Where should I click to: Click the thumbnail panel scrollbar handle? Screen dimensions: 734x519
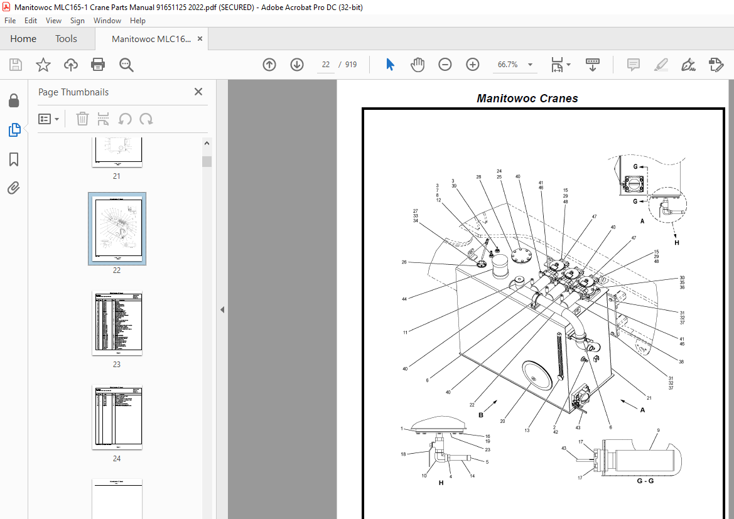coord(207,161)
